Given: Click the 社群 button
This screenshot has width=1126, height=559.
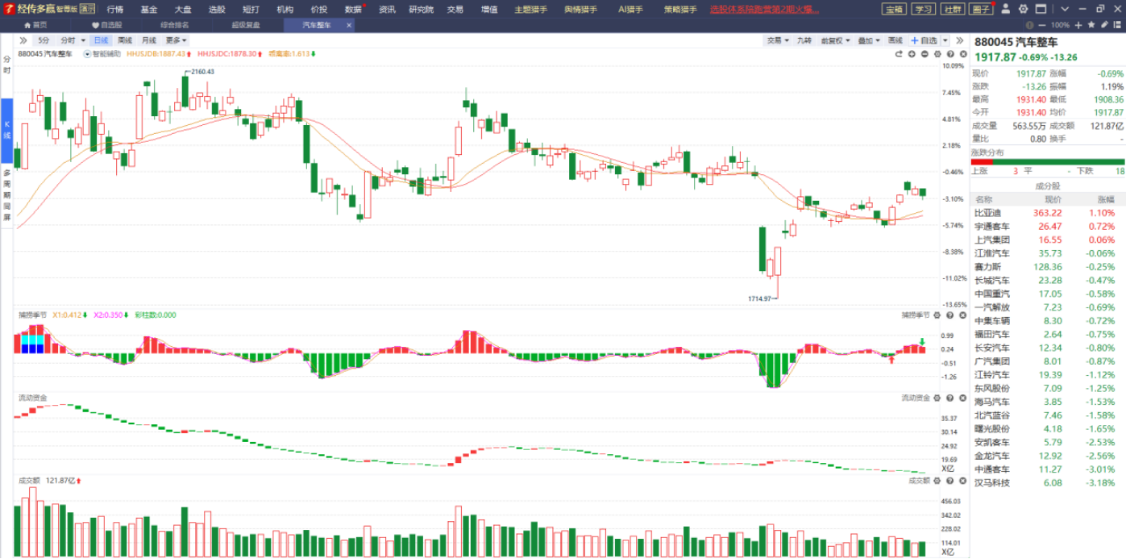Looking at the screenshot, I should coord(953,9).
